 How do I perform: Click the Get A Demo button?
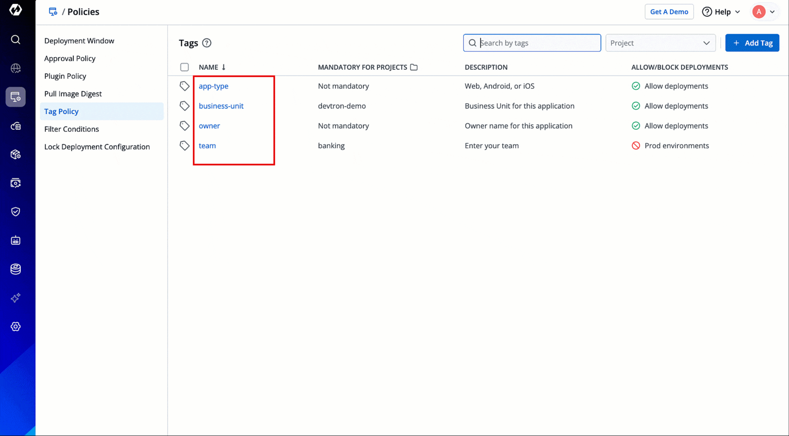[x=669, y=12]
